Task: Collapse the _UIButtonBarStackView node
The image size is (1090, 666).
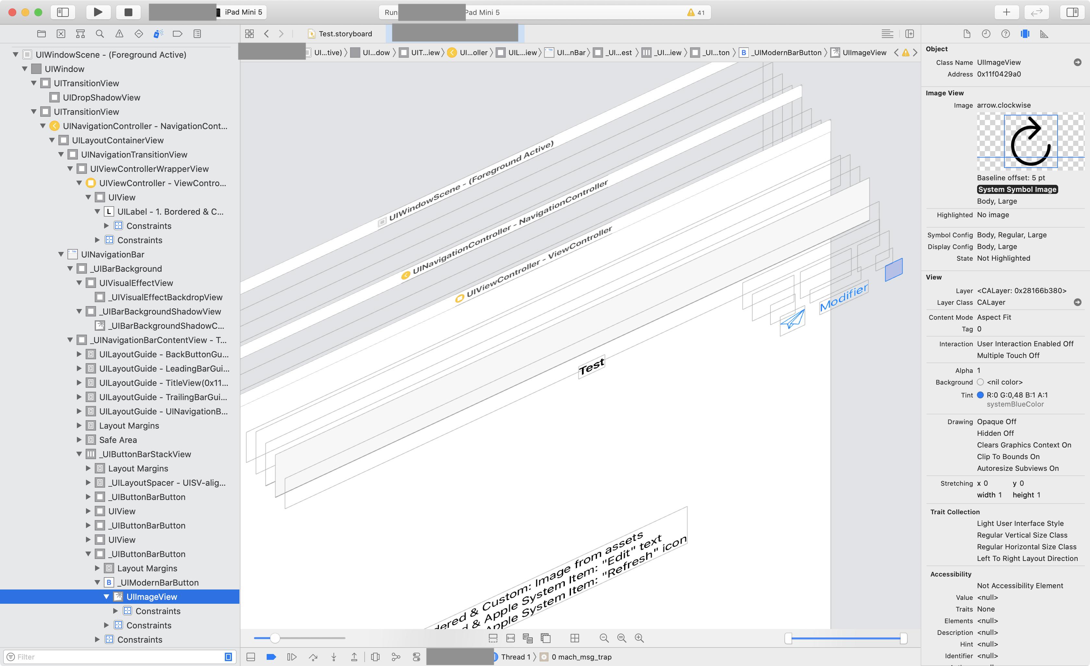Action: pos(79,454)
